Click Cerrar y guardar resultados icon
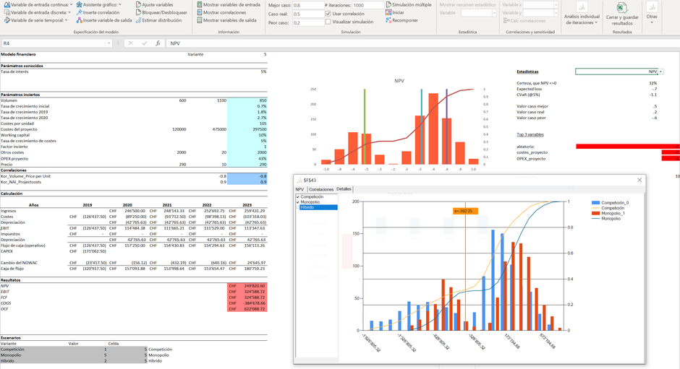The image size is (680, 369). tap(622, 8)
